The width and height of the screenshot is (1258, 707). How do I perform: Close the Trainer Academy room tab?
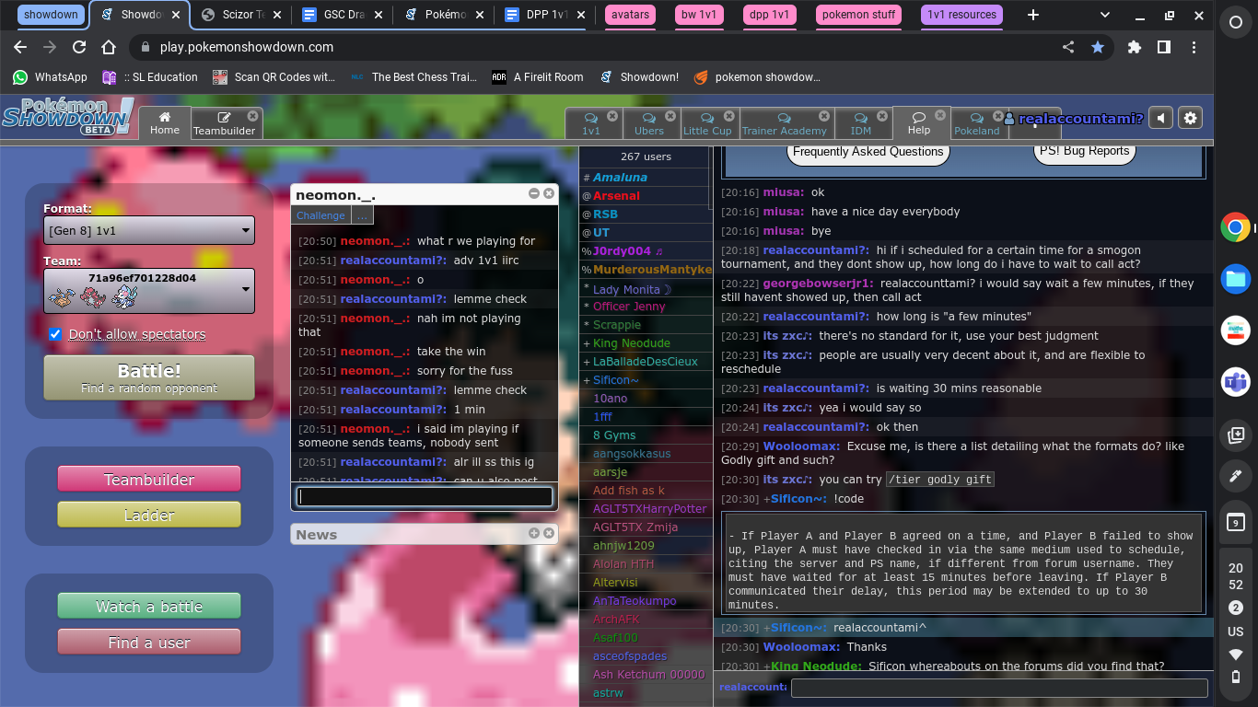[x=824, y=116]
